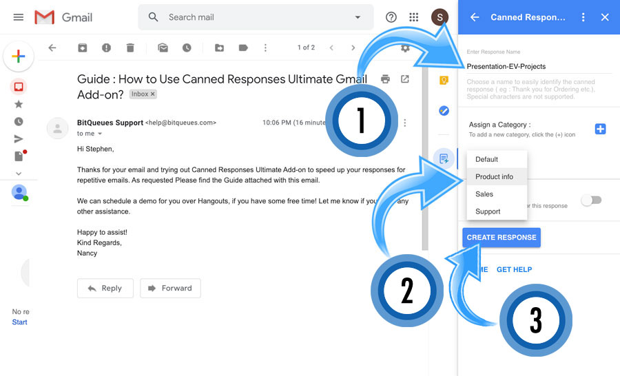Edit the response name Presentation-EV-Projects

click(539, 66)
